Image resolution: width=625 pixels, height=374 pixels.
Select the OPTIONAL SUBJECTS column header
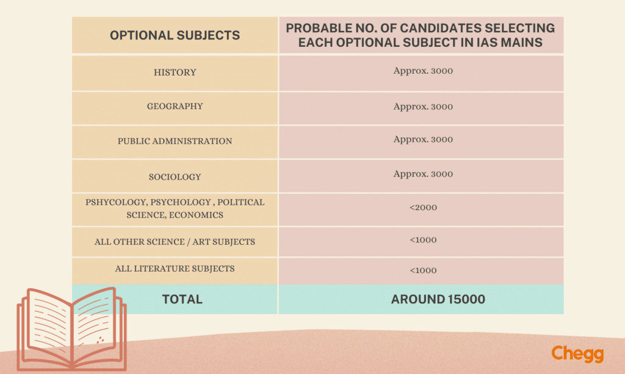[x=175, y=35]
